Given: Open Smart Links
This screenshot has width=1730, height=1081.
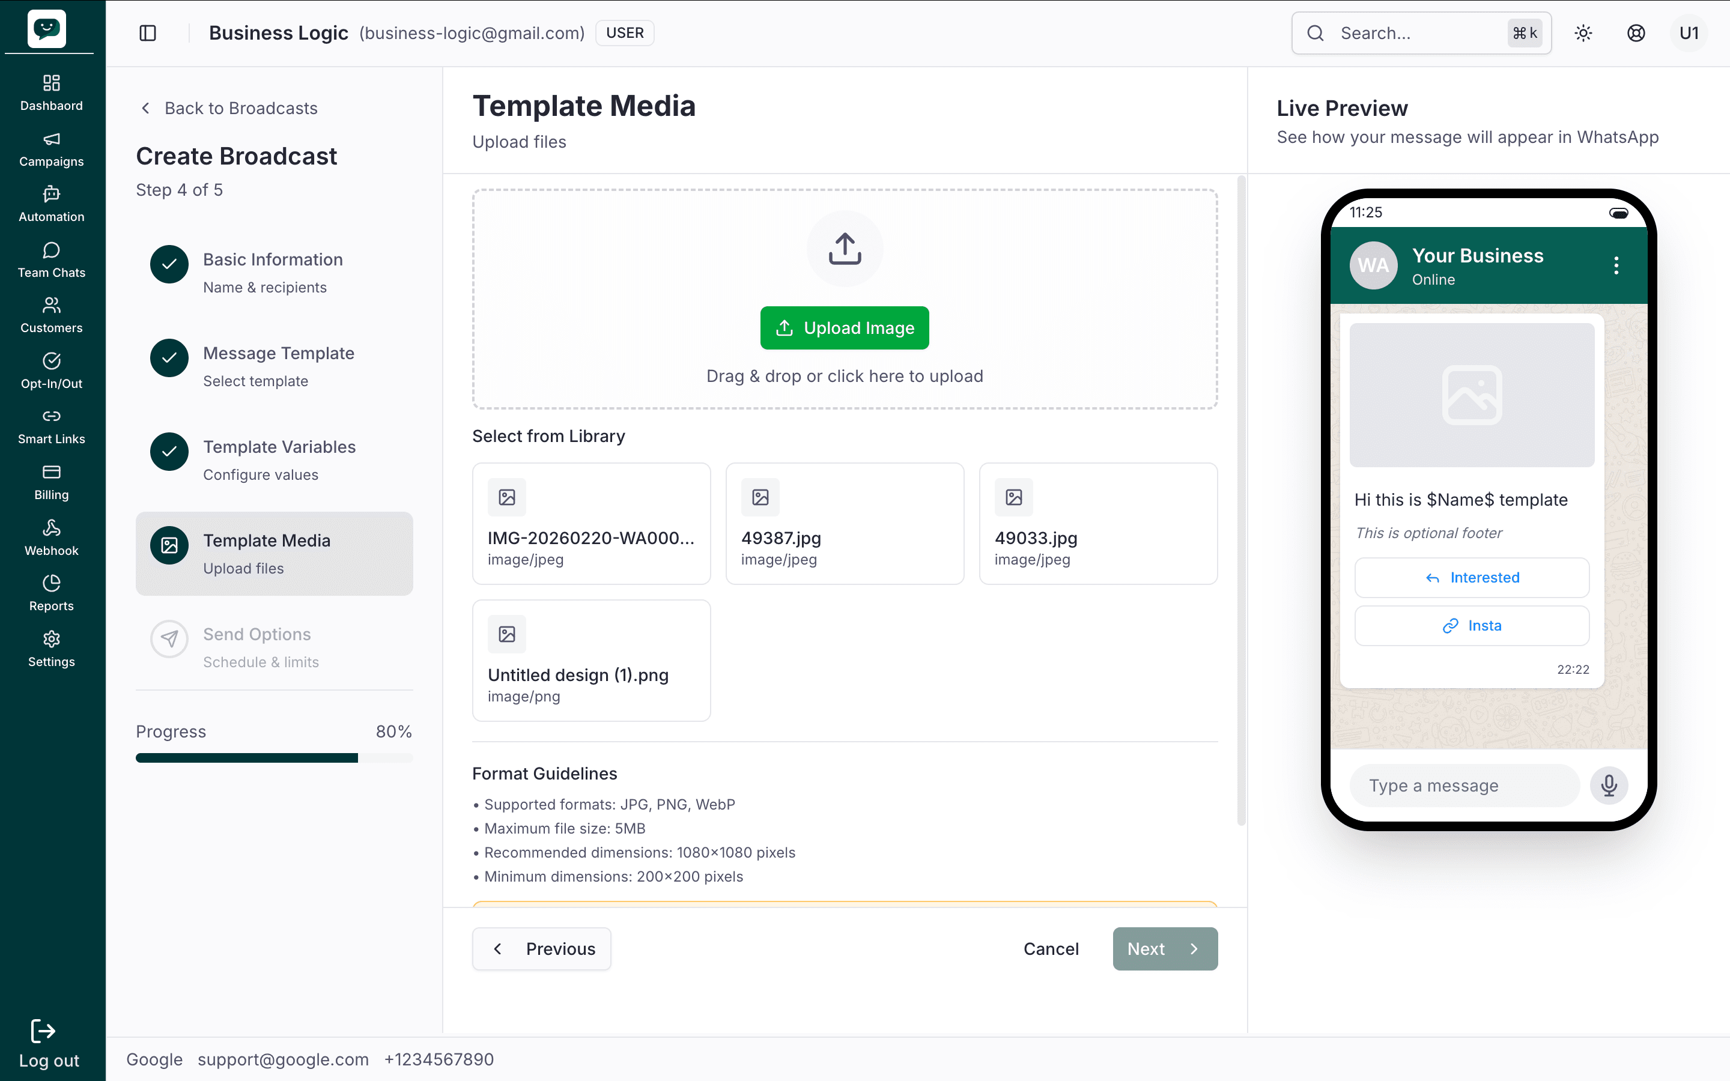Looking at the screenshot, I should point(52,427).
